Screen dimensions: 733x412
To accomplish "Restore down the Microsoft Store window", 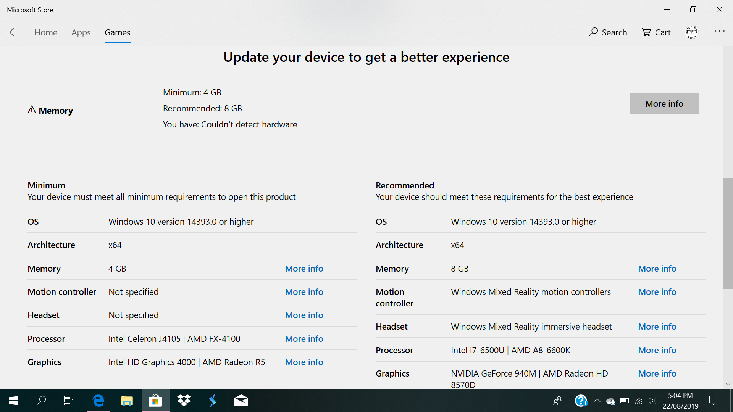I will 693,10.
